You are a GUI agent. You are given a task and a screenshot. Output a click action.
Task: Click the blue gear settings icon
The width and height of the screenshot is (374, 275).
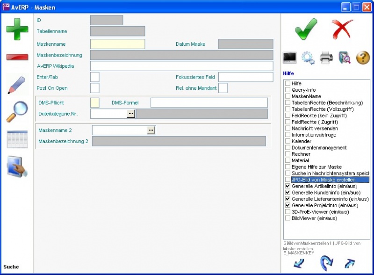tap(308, 58)
